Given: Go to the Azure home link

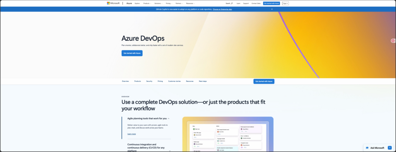Looking at the screenshot, I should click(x=129, y=3).
